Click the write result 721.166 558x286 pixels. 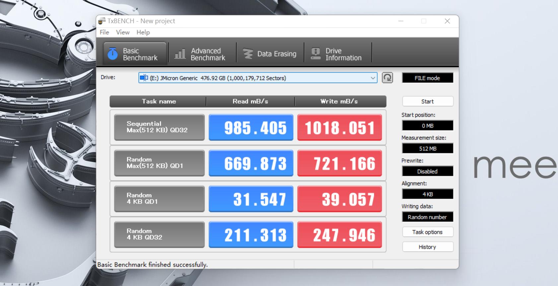340,163
